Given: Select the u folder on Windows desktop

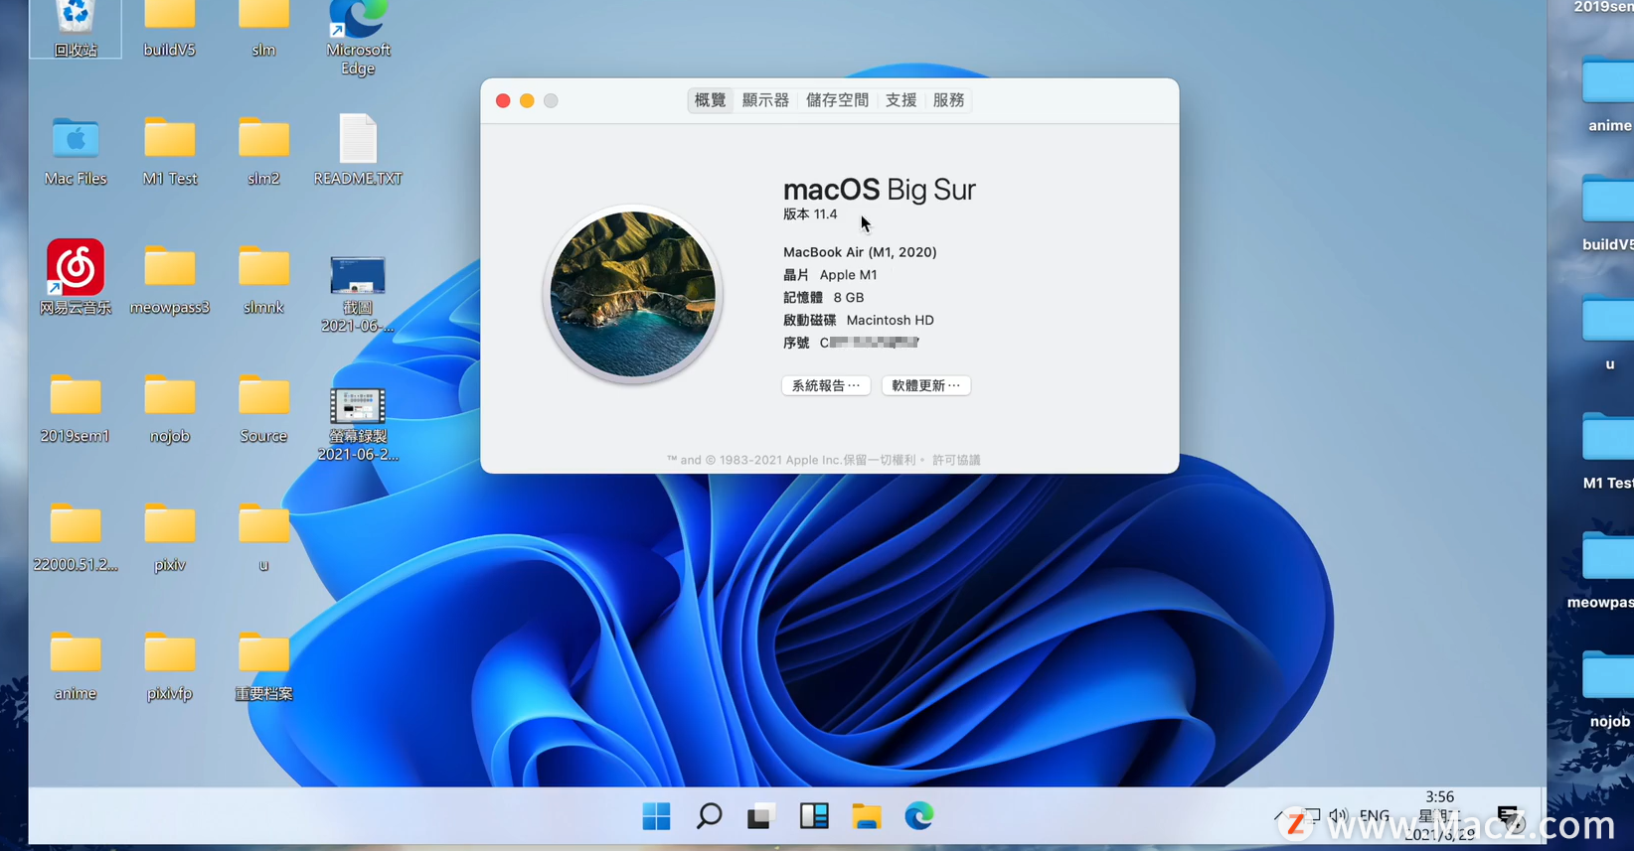Looking at the screenshot, I should pyautogui.click(x=263, y=537).
